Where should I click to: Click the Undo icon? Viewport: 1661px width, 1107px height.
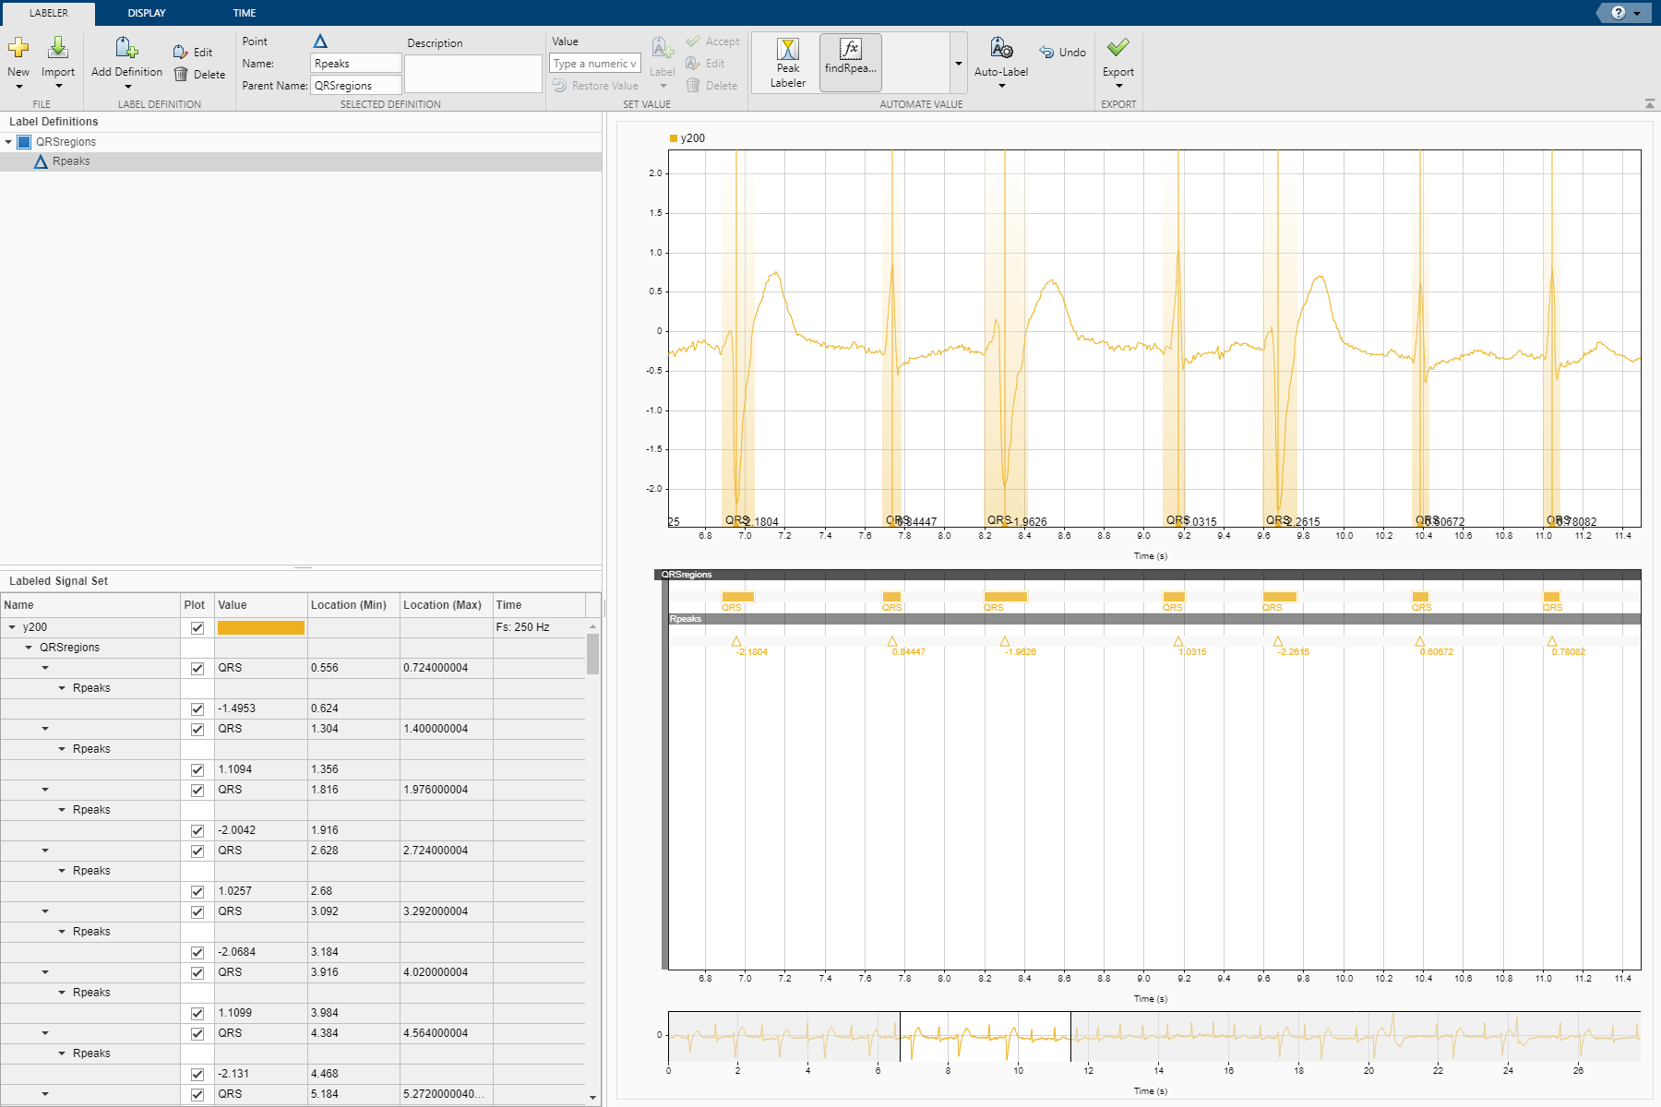[1046, 53]
